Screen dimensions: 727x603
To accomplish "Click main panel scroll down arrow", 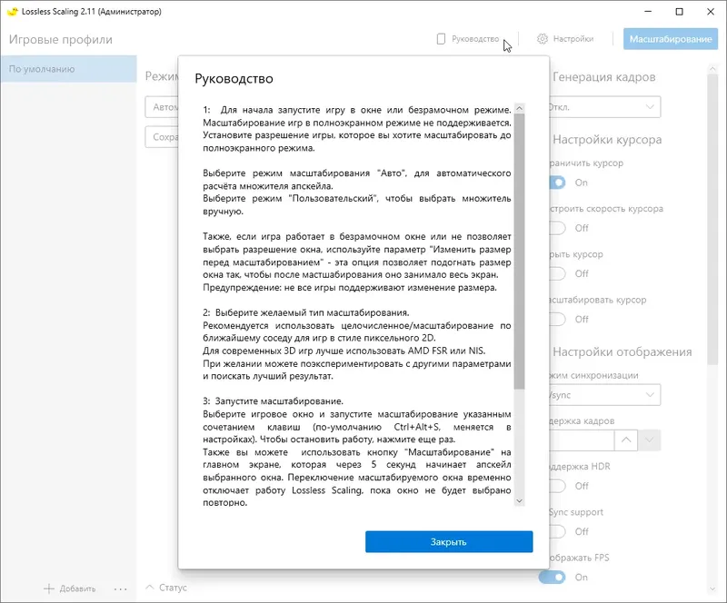I will (712, 588).
